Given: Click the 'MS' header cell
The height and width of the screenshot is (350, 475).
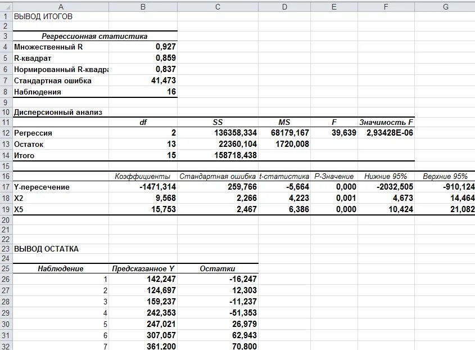Looking at the screenshot, I should pyautogui.click(x=284, y=122).
